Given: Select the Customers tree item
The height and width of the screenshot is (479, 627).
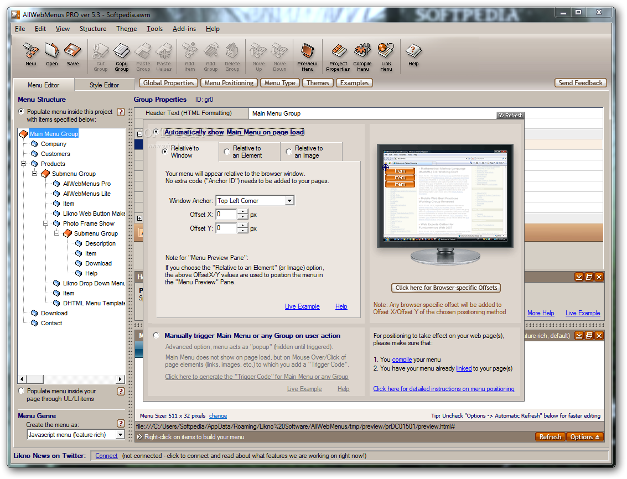Looking at the screenshot, I should tap(55, 154).
